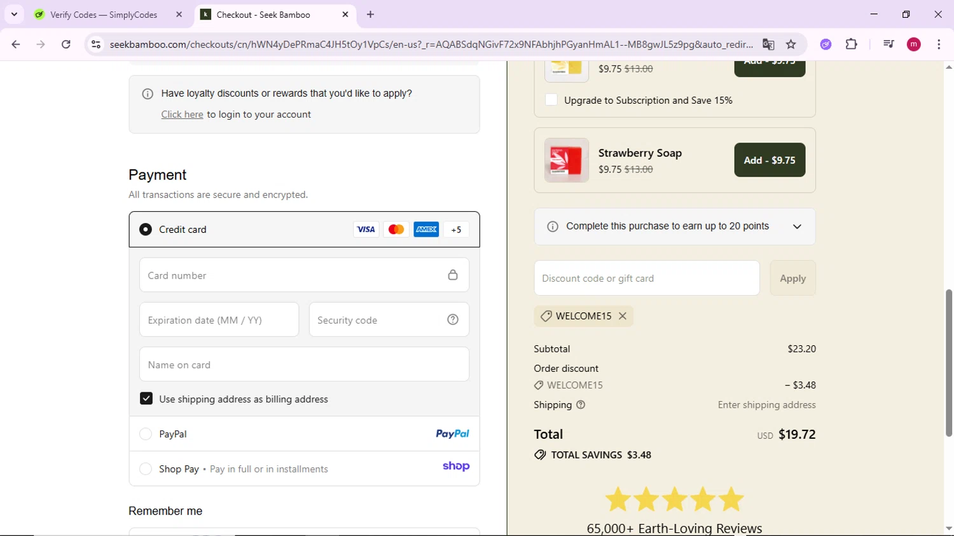
Task: Go forward to next page
Action: tap(41, 45)
